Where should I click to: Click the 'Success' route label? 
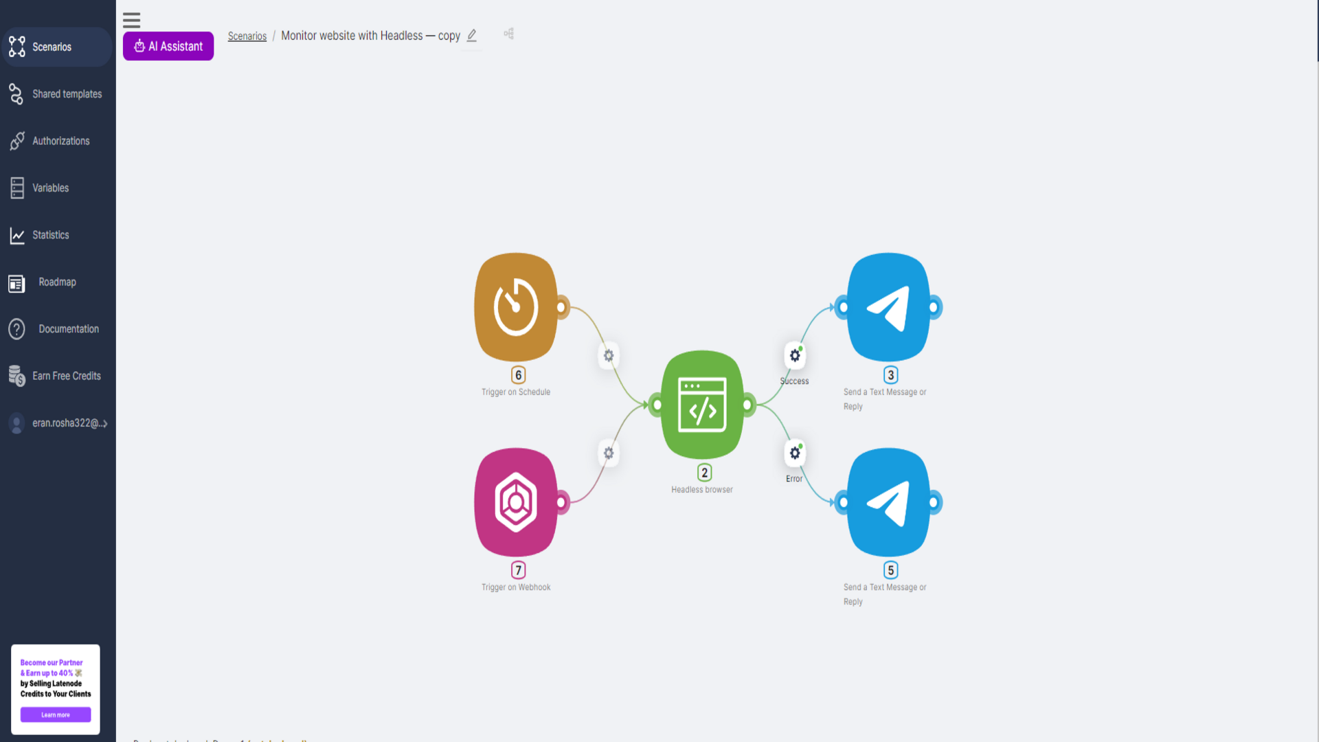pyautogui.click(x=794, y=381)
